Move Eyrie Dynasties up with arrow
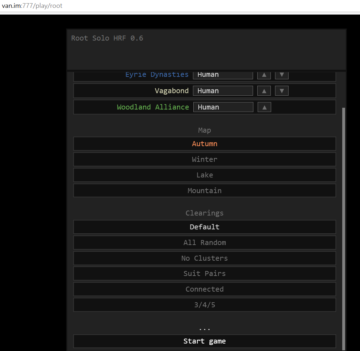Image resolution: width=360 pixels, height=351 pixels. coord(264,75)
